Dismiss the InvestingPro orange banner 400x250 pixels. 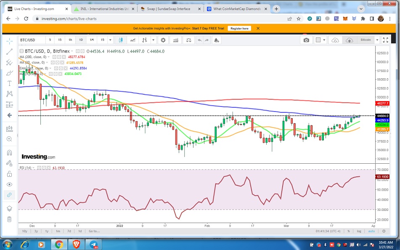(x=258, y=28)
